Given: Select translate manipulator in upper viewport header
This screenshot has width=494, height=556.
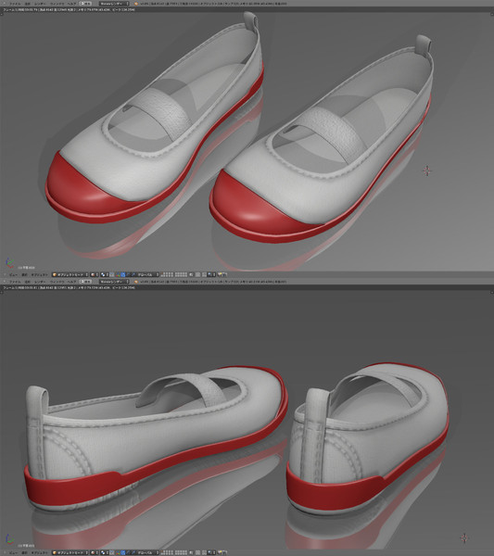Looking at the screenshot, I should tap(123, 274).
